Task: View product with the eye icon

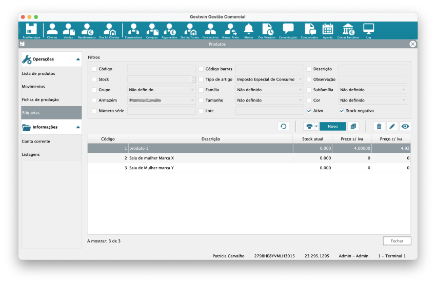Action: point(405,126)
